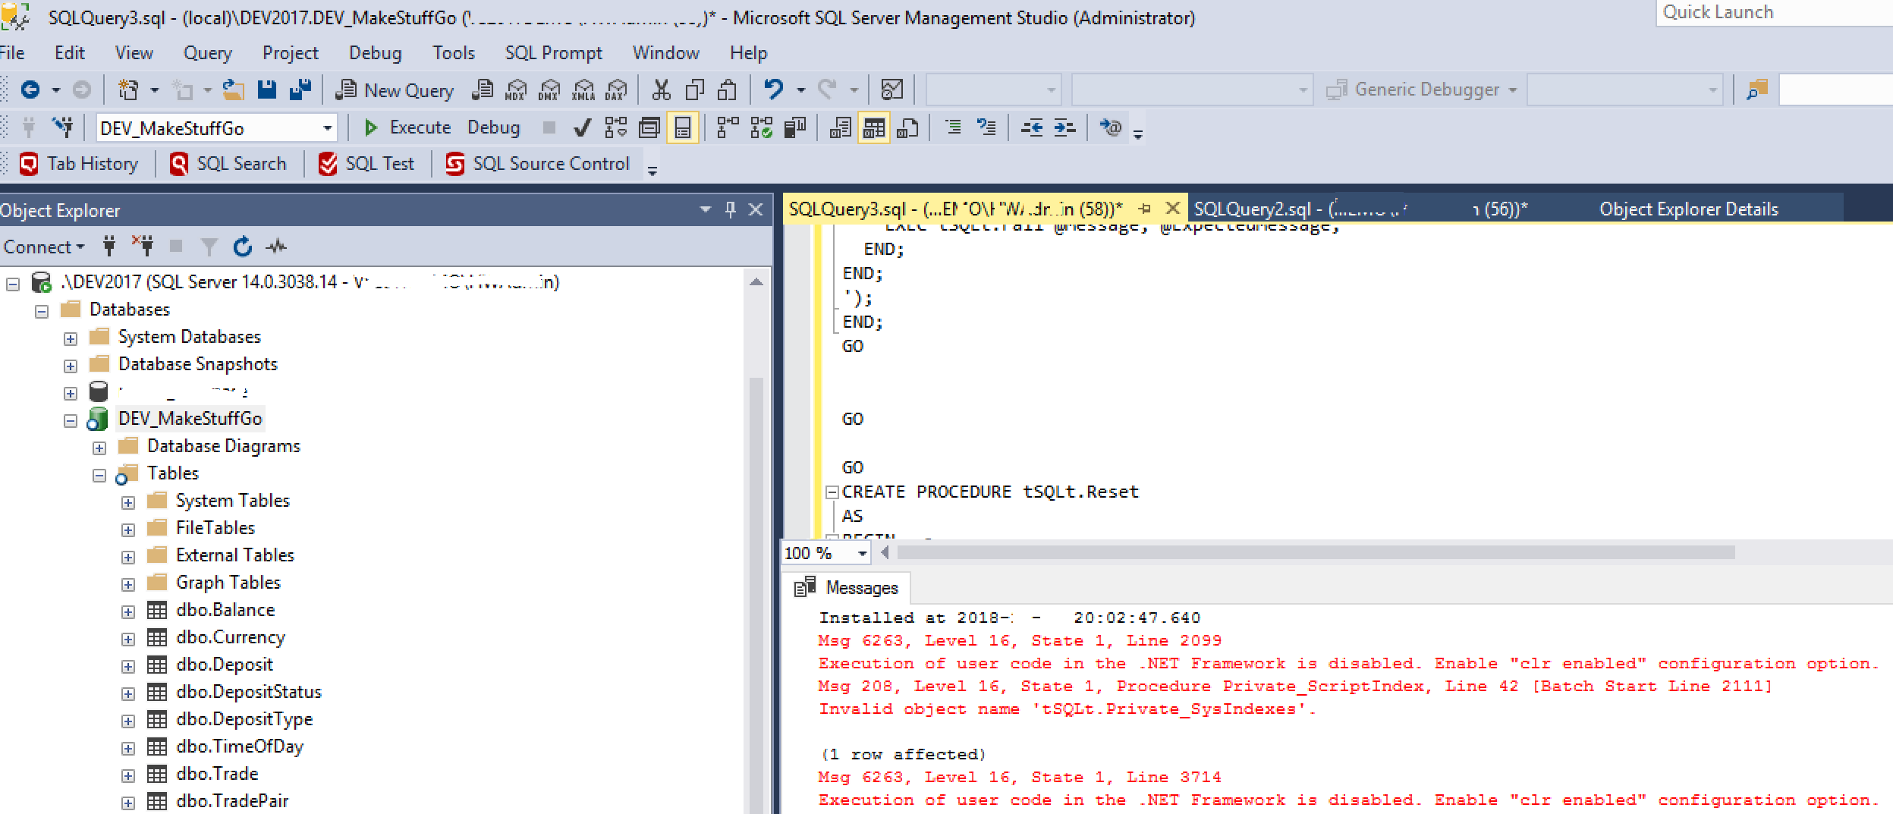Open SQL Search from the toolbar
The width and height of the screenshot is (1893, 814).
(229, 164)
